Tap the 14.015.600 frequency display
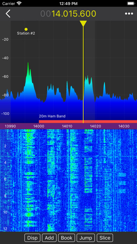This screenshot has width=137, height=244. (x=68, y=14)
